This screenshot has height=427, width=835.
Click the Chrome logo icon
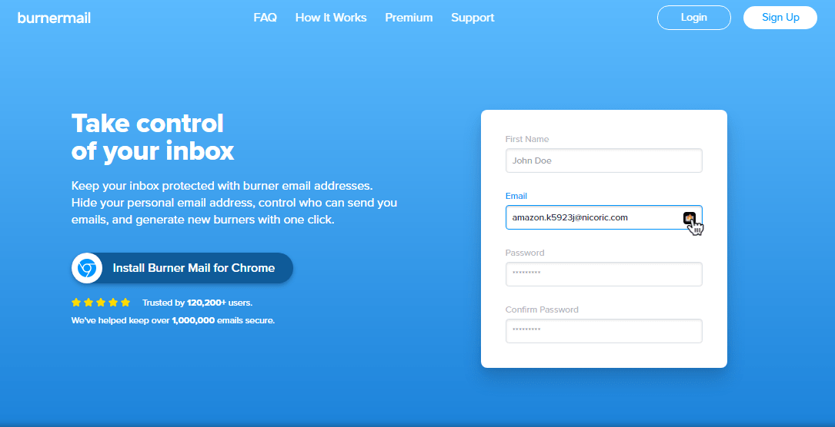(87, 268)
